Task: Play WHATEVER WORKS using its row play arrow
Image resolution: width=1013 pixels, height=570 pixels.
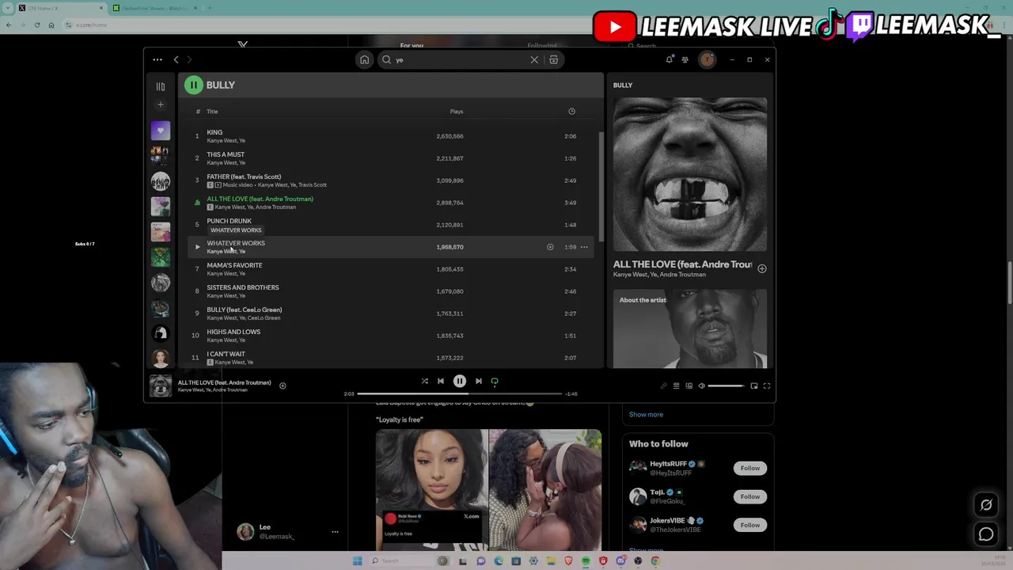Action: 197,247
